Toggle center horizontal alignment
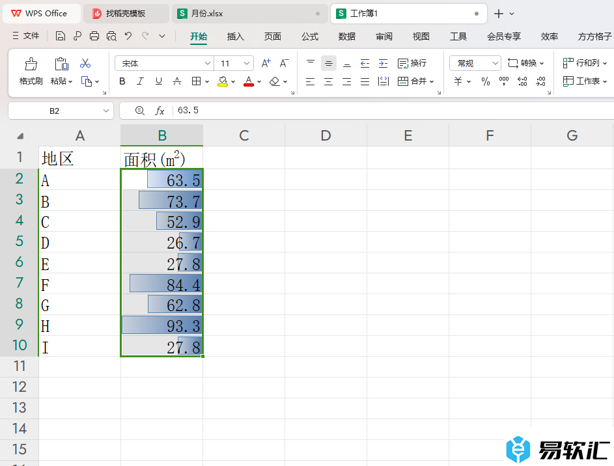 point(329,81)
